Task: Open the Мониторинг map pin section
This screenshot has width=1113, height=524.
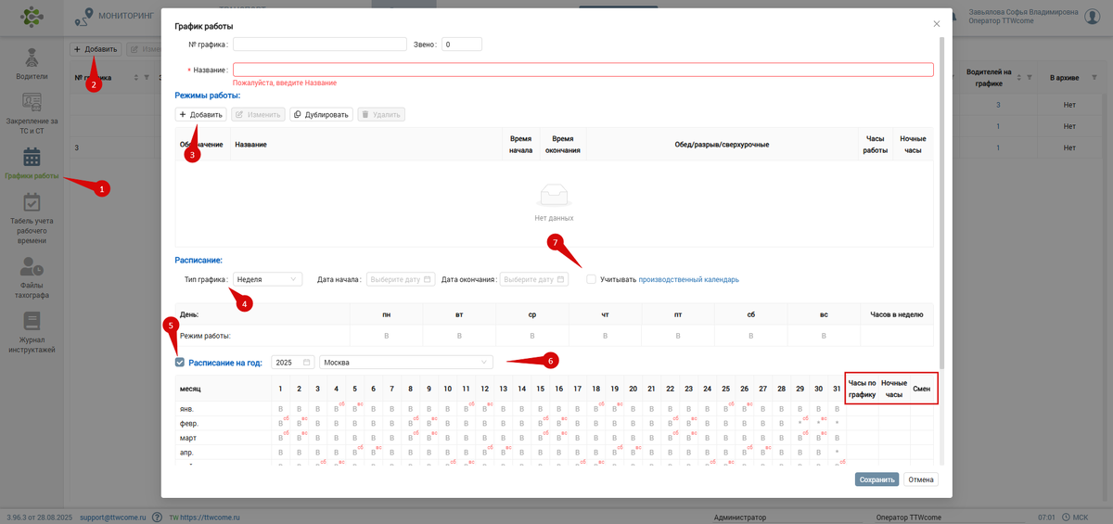Action: click(x=85, y=16)
